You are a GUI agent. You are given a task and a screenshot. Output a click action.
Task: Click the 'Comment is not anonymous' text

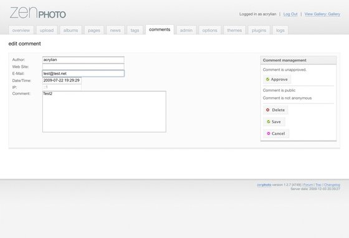[x=287, y=98]
